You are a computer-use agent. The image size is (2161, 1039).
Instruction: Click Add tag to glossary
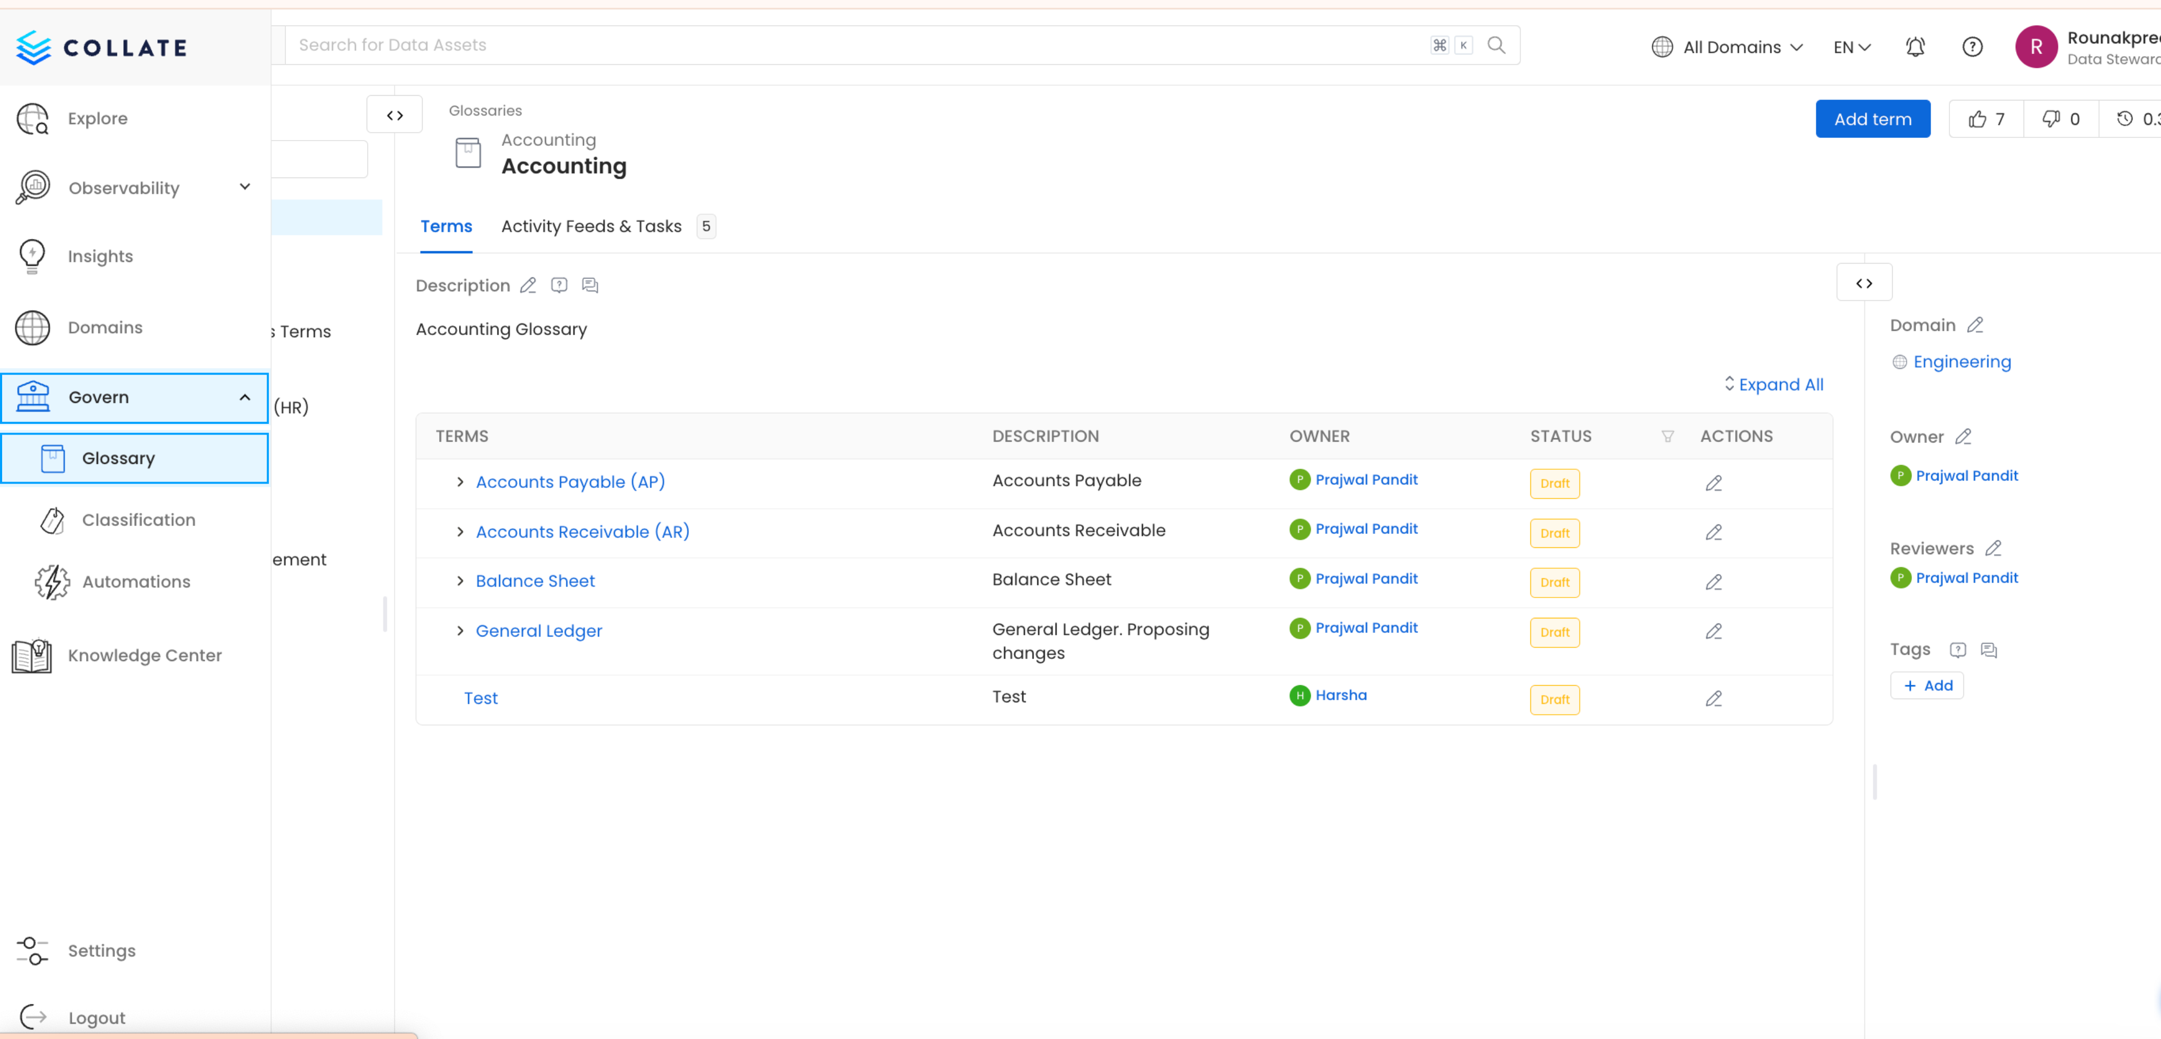(1927, 685)
